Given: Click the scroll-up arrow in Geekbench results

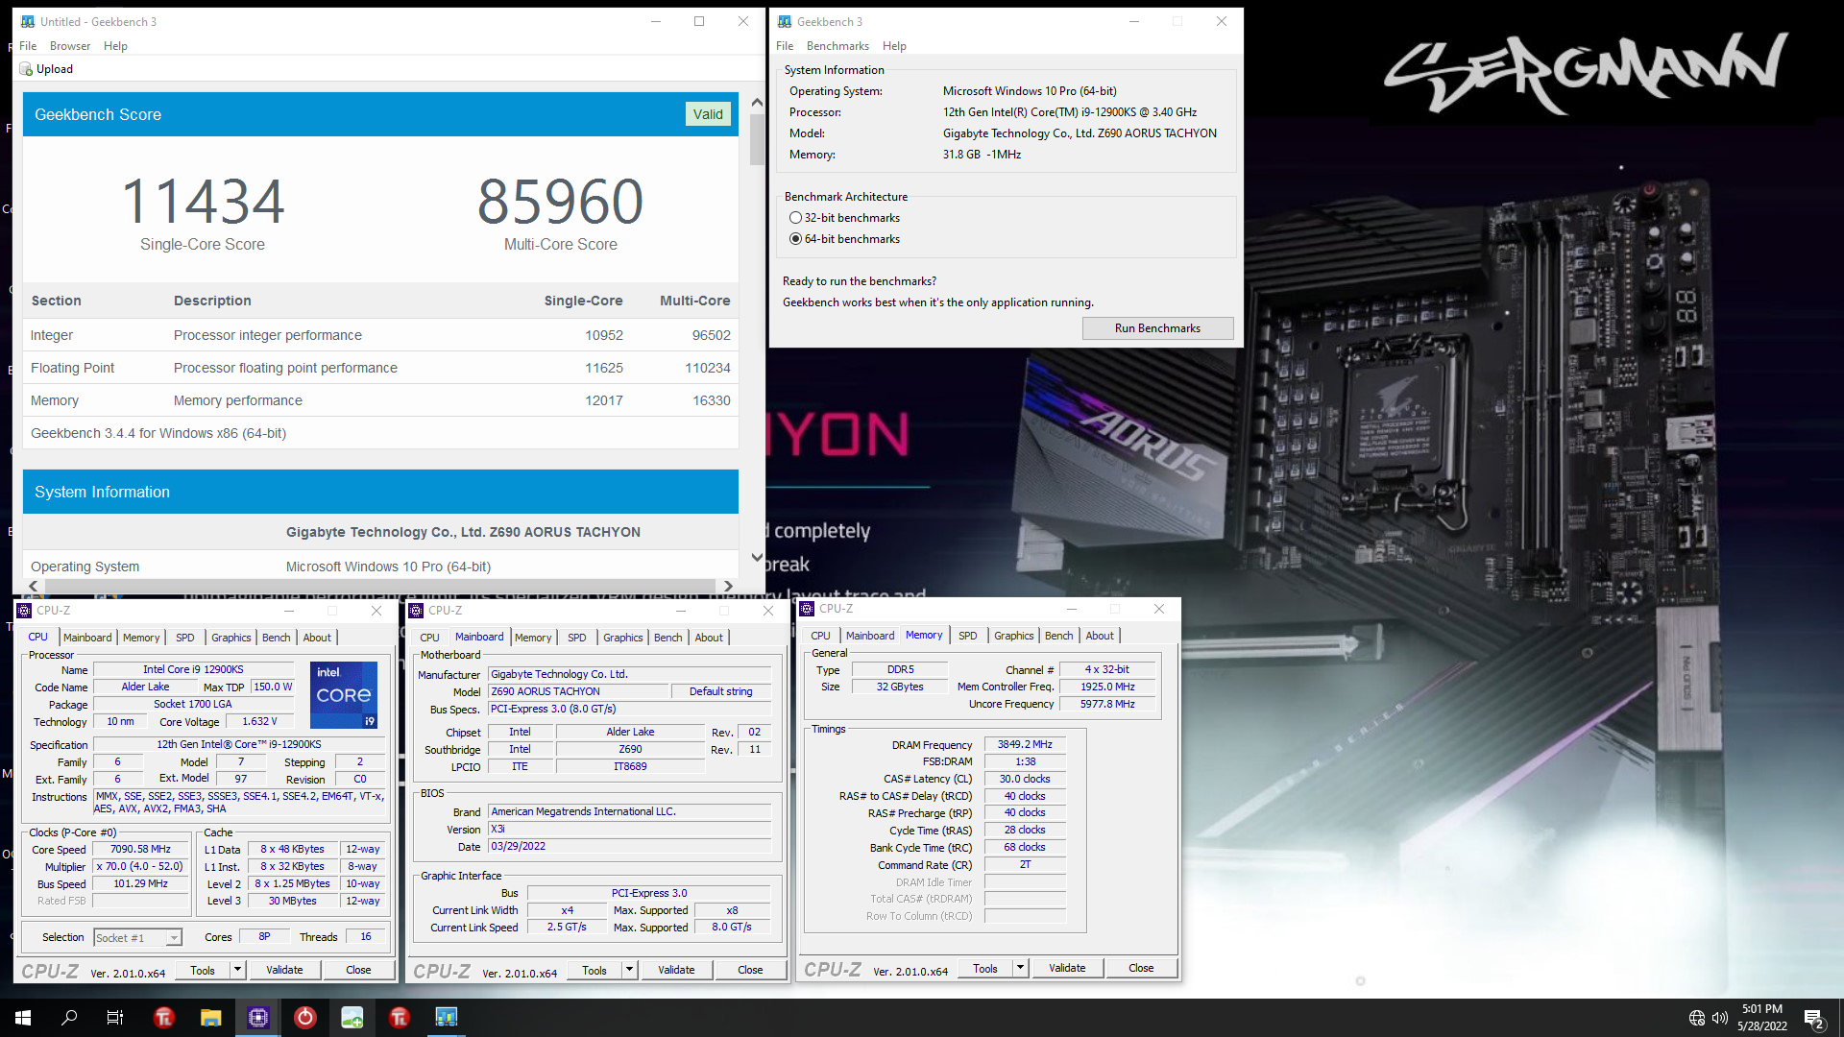Looking at the screenshot, I should [757, 102].
